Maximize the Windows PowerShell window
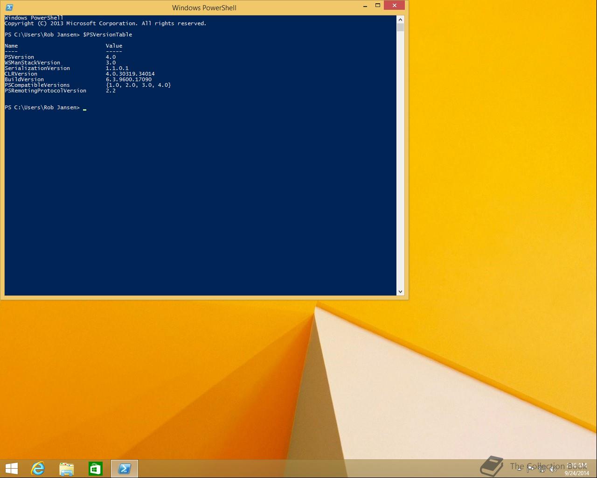The image size is (597, 478). pos(378,6)
